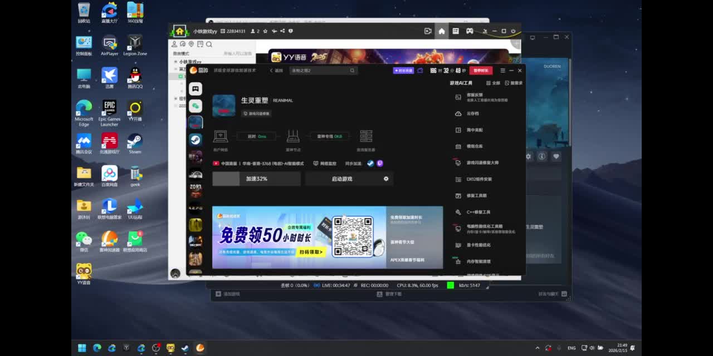This screenshot has width=713, height=356.
Task: Open 云存档 cloud save tool
Action: click(472, 113)
